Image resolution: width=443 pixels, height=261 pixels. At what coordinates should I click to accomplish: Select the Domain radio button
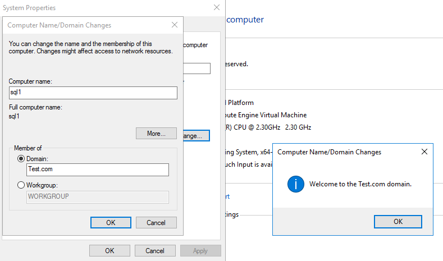point(21,159)
